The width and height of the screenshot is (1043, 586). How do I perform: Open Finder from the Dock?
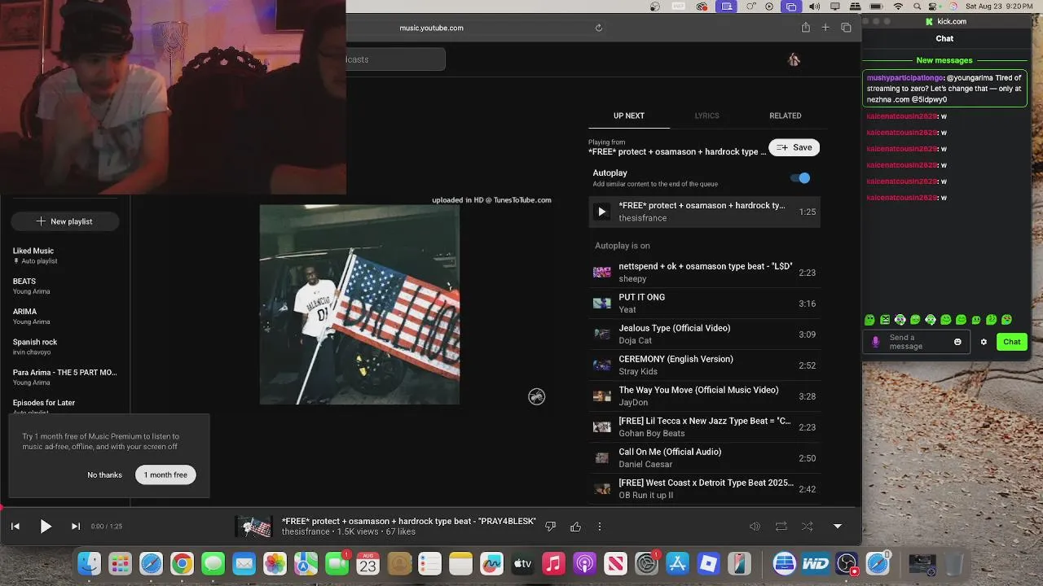coord(90,564)
